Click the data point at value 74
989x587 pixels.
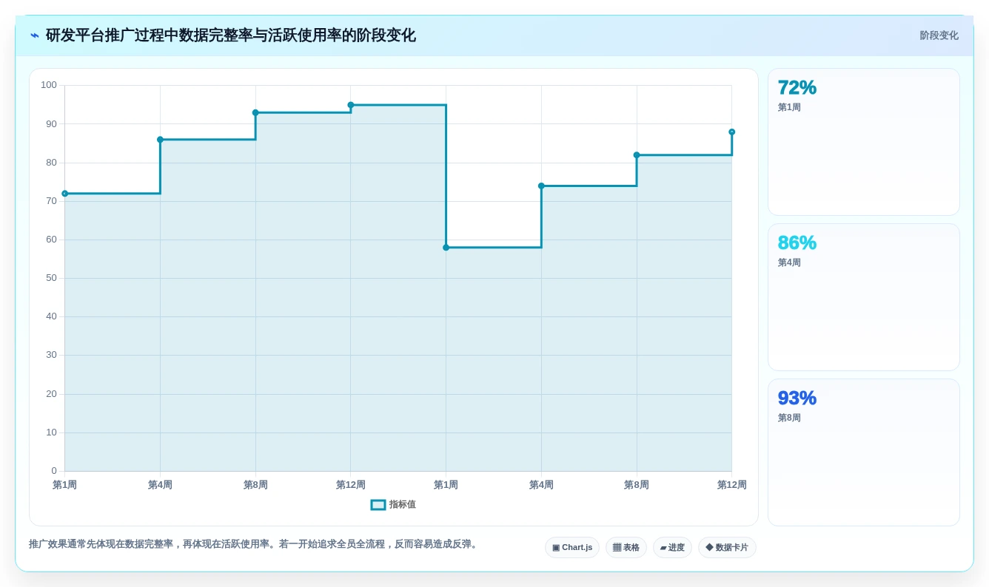(541, 186)
